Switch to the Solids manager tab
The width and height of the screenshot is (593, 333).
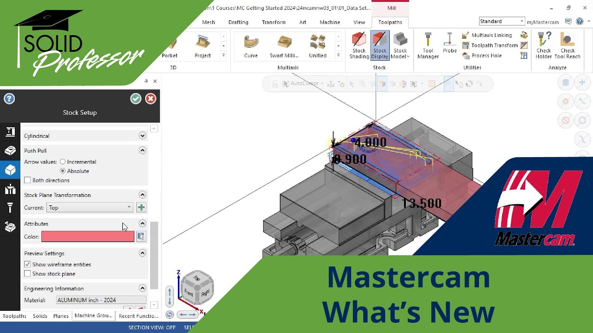(40, 316)
